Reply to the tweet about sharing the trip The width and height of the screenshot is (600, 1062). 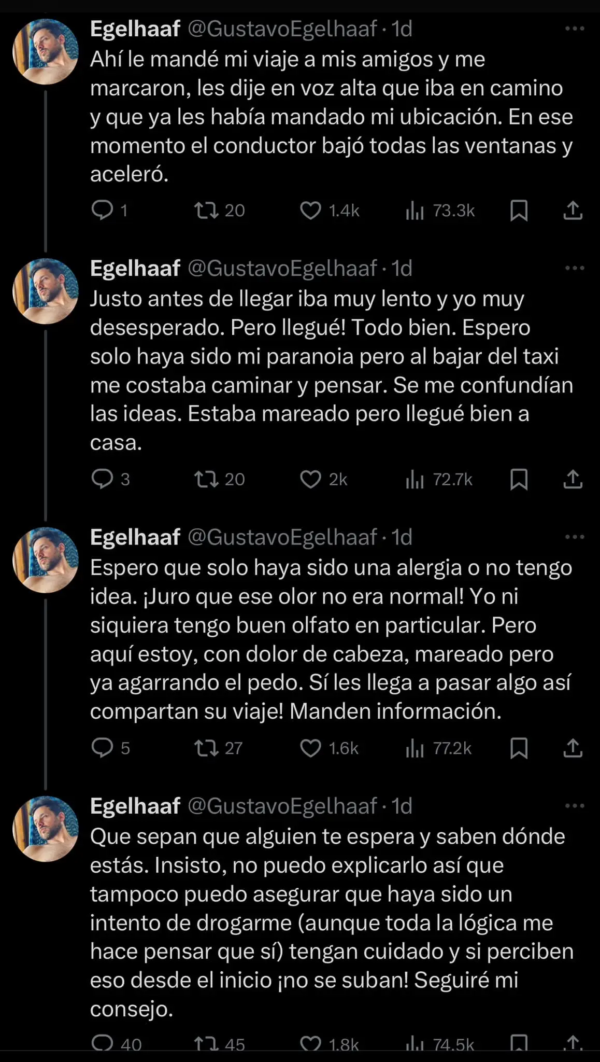[102, 210]
